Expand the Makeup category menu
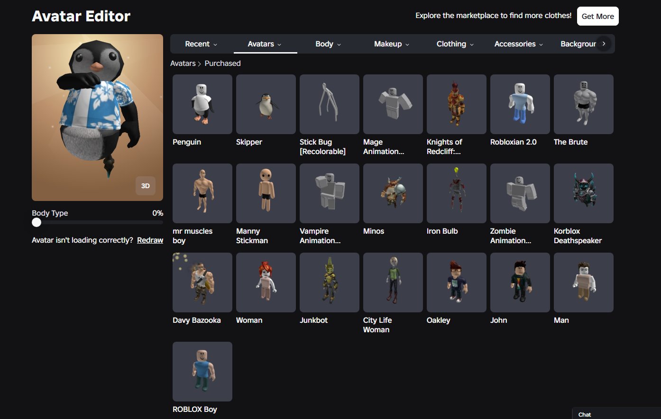The image size is (661, 419). coord(392,44)
